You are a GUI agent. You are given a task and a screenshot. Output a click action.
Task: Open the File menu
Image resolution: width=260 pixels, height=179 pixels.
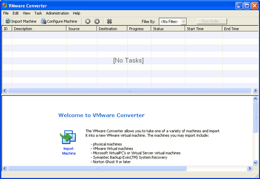6,13
